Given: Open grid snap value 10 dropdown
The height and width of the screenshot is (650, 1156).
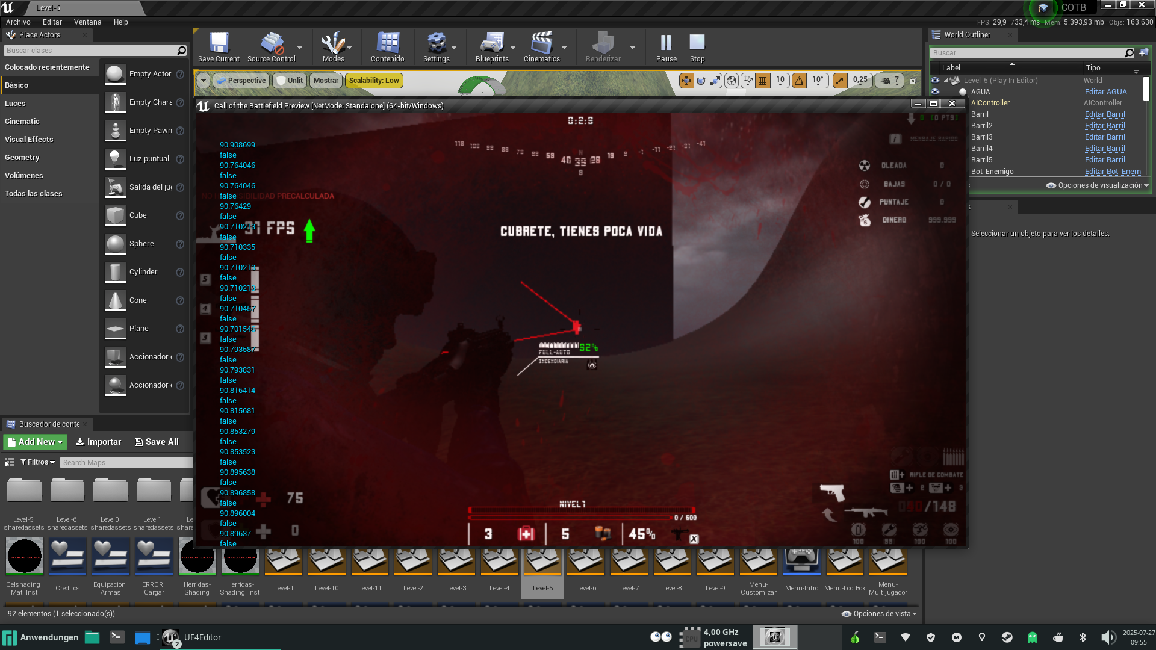Looking at the screenshot, I should coord(780,81).
